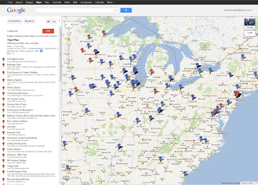
Task: Click the sidebar scroll down arrow
Action: click(60, 183)
